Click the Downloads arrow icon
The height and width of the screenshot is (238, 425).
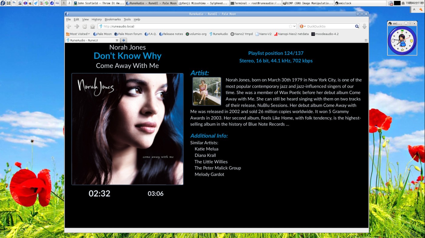click(x=364, y=26)
